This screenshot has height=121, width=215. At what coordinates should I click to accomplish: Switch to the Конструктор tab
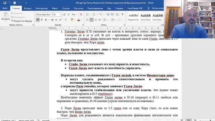tap(42, 8)
